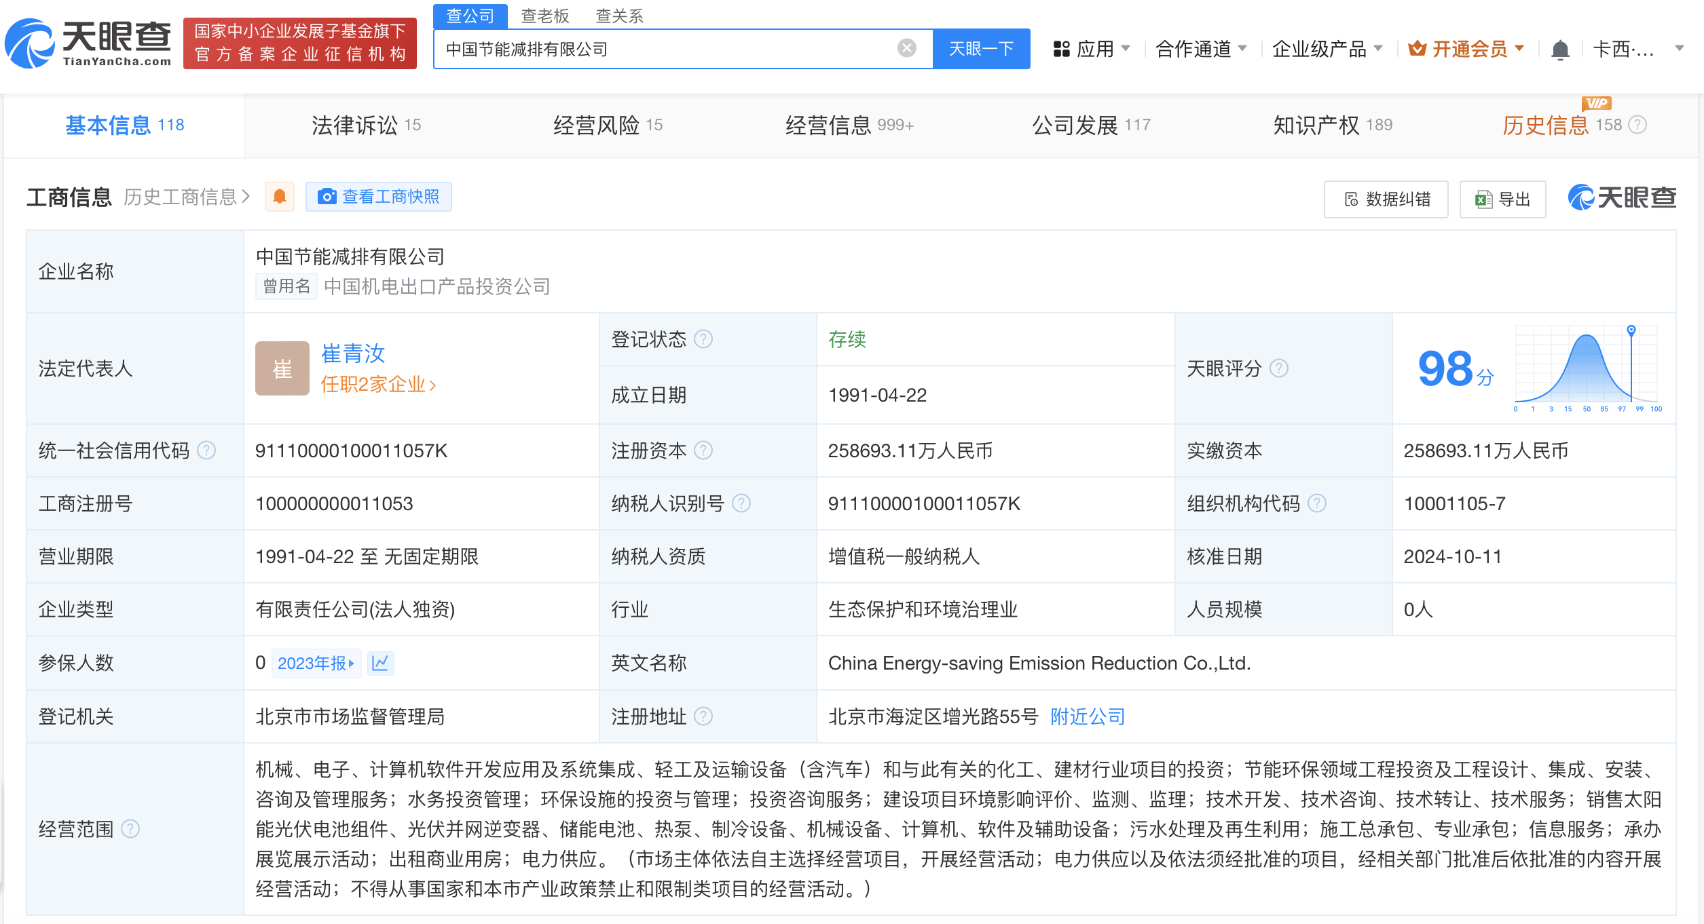Click the help icon next to 注册资本
This screenshot has height=924, width=1704.
[x=703, y=450]
